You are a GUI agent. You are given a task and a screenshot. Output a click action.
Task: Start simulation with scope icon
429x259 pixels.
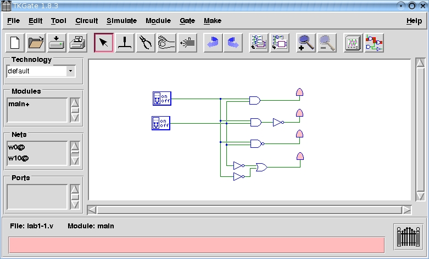353,43
